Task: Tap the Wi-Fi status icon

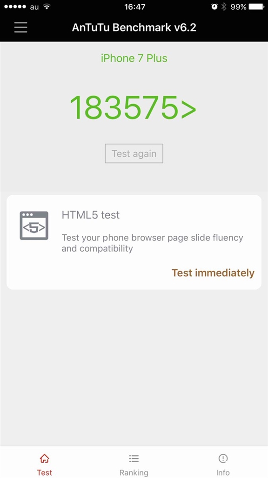Action: [x=47, y=7]
